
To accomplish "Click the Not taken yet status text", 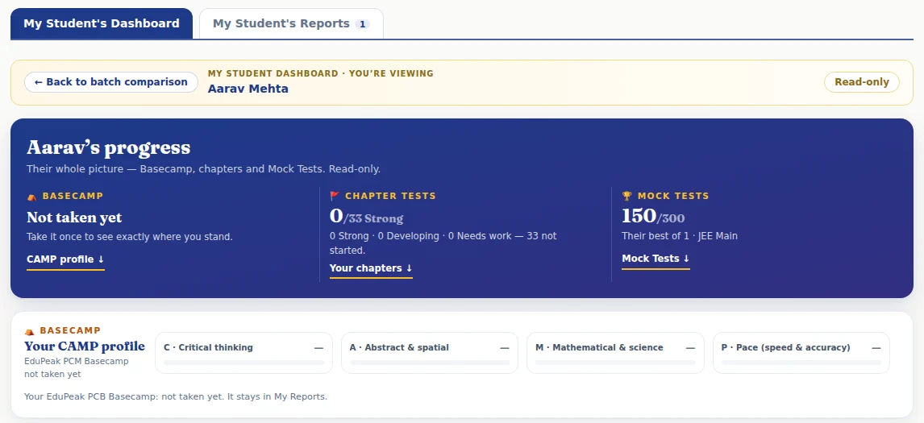I will pos(74,218).
